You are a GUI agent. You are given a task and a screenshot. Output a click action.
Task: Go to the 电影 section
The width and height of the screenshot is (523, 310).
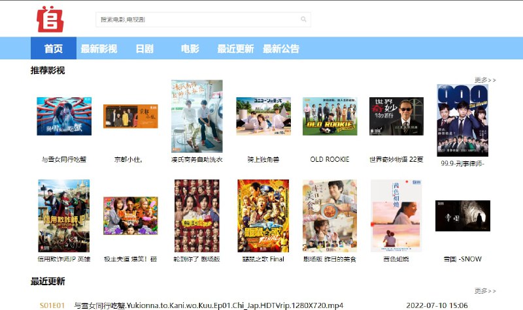click(x=190, y=48)
